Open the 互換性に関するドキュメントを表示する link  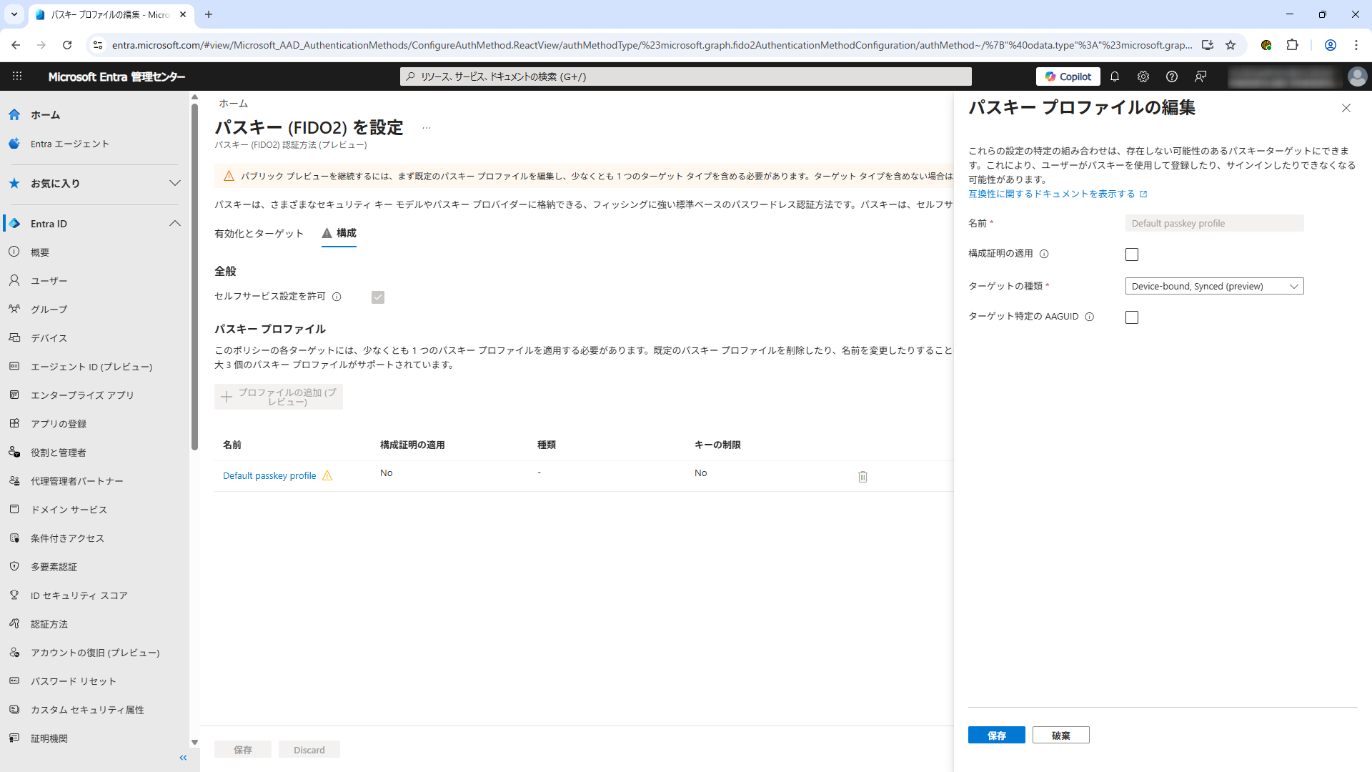(1051, 194)
